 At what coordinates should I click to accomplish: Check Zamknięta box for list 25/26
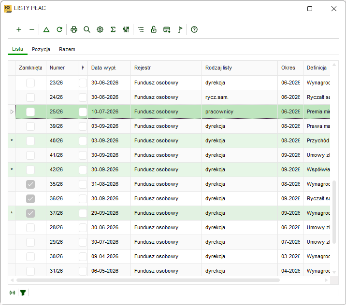(x=30, y=112)
